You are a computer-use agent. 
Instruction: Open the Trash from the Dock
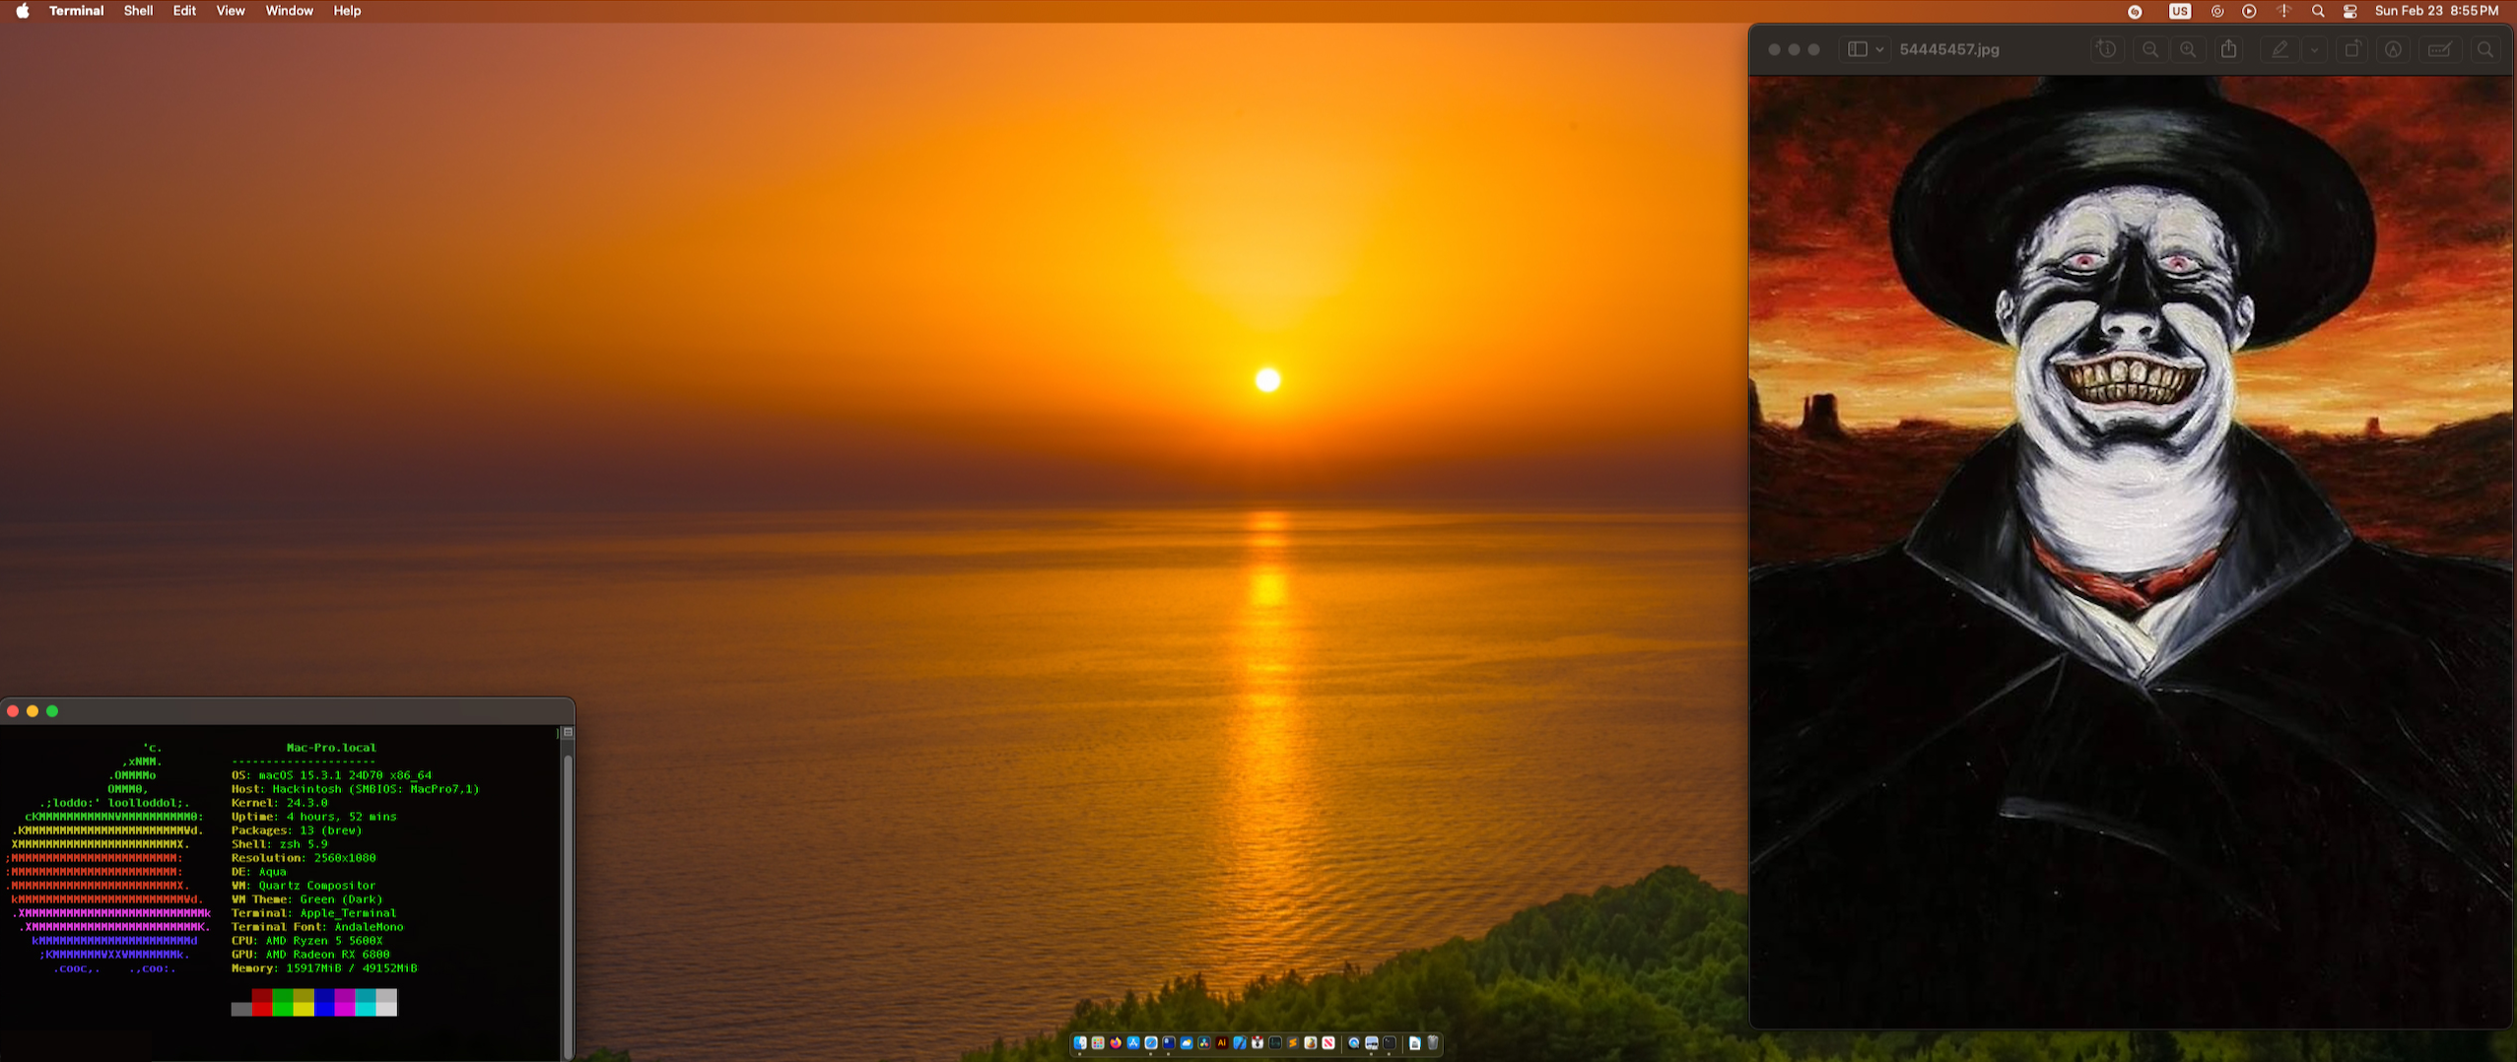[x=1433, y=1042]
